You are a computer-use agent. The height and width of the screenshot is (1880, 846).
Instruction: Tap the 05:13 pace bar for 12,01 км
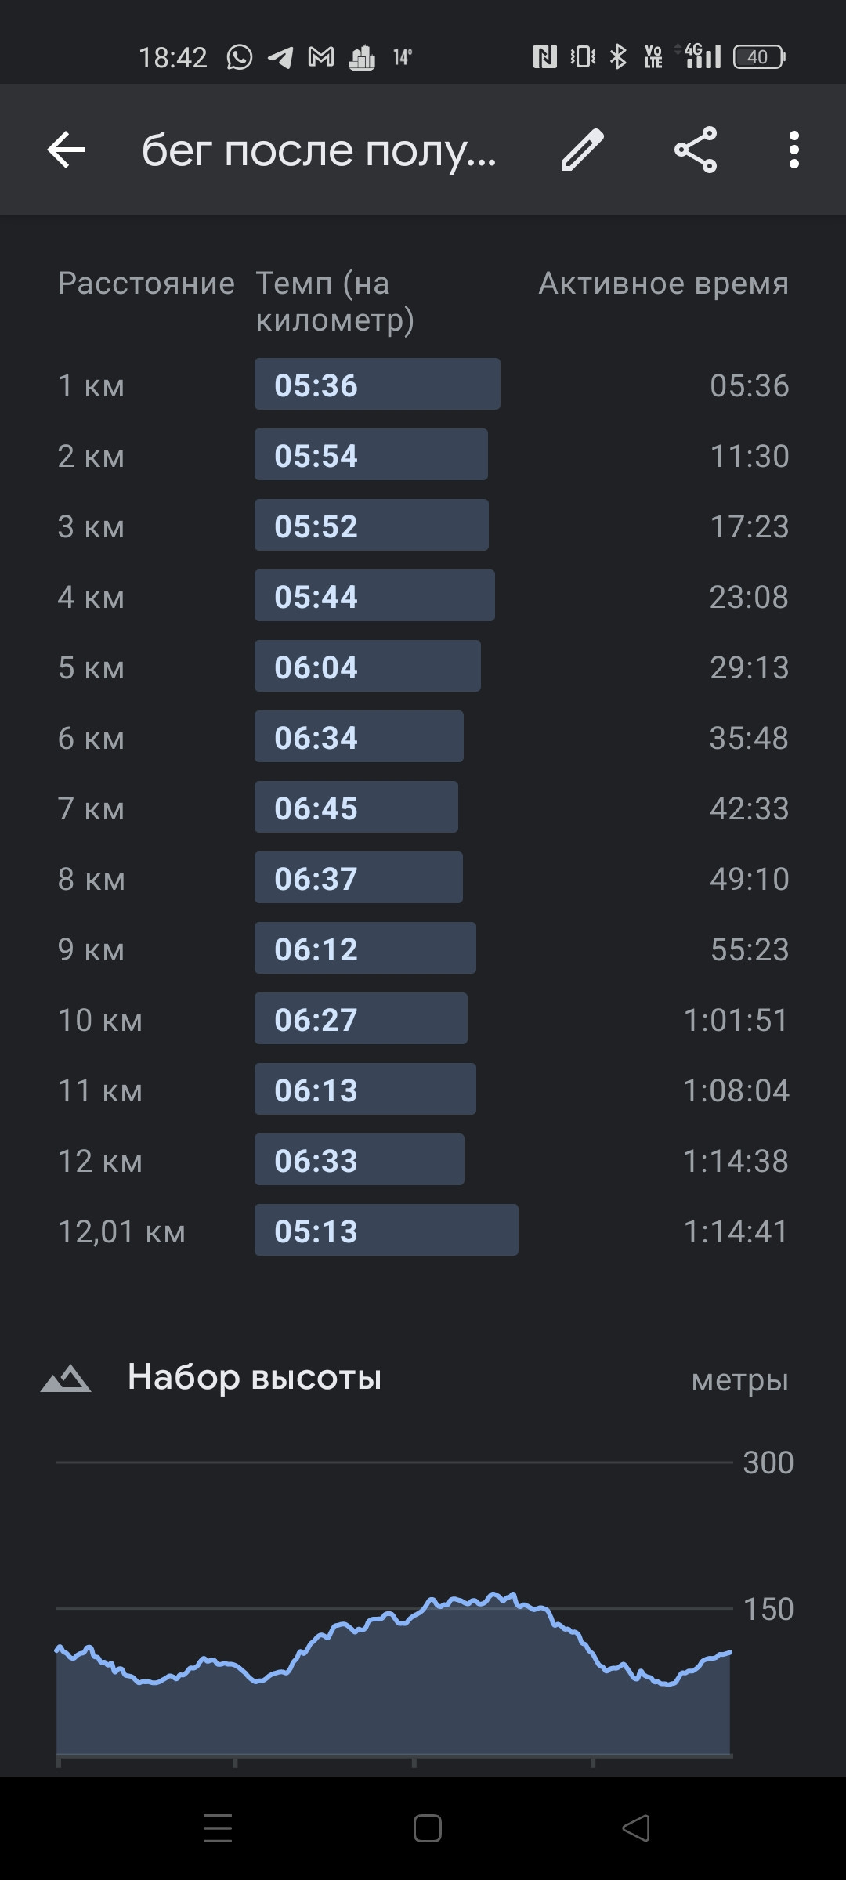(386, 1230)
